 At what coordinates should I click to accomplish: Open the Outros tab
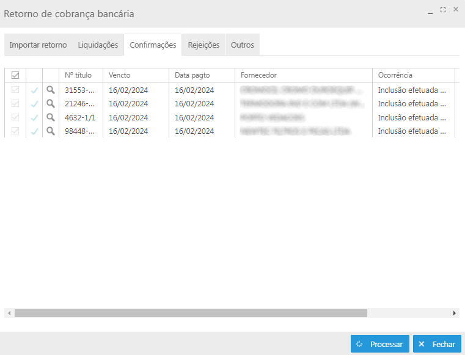(243, 45)
